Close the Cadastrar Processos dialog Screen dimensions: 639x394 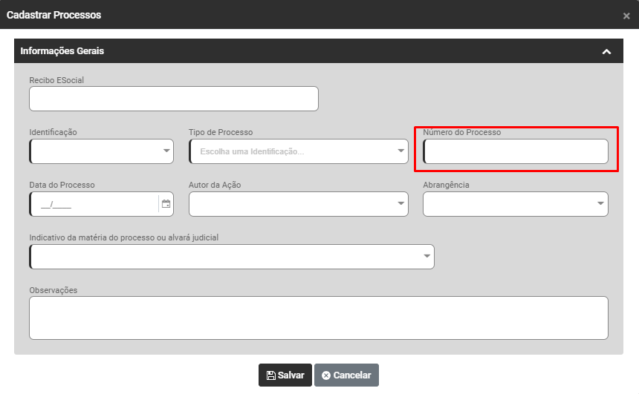click(x=626, y=16)
